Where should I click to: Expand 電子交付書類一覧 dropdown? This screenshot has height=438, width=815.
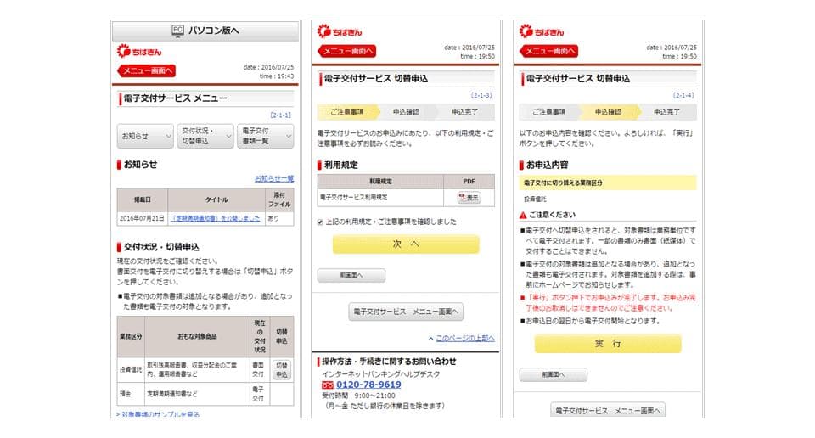(x=264, y=136)
